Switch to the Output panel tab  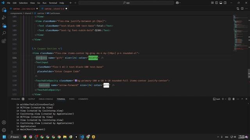pos(31,99)
